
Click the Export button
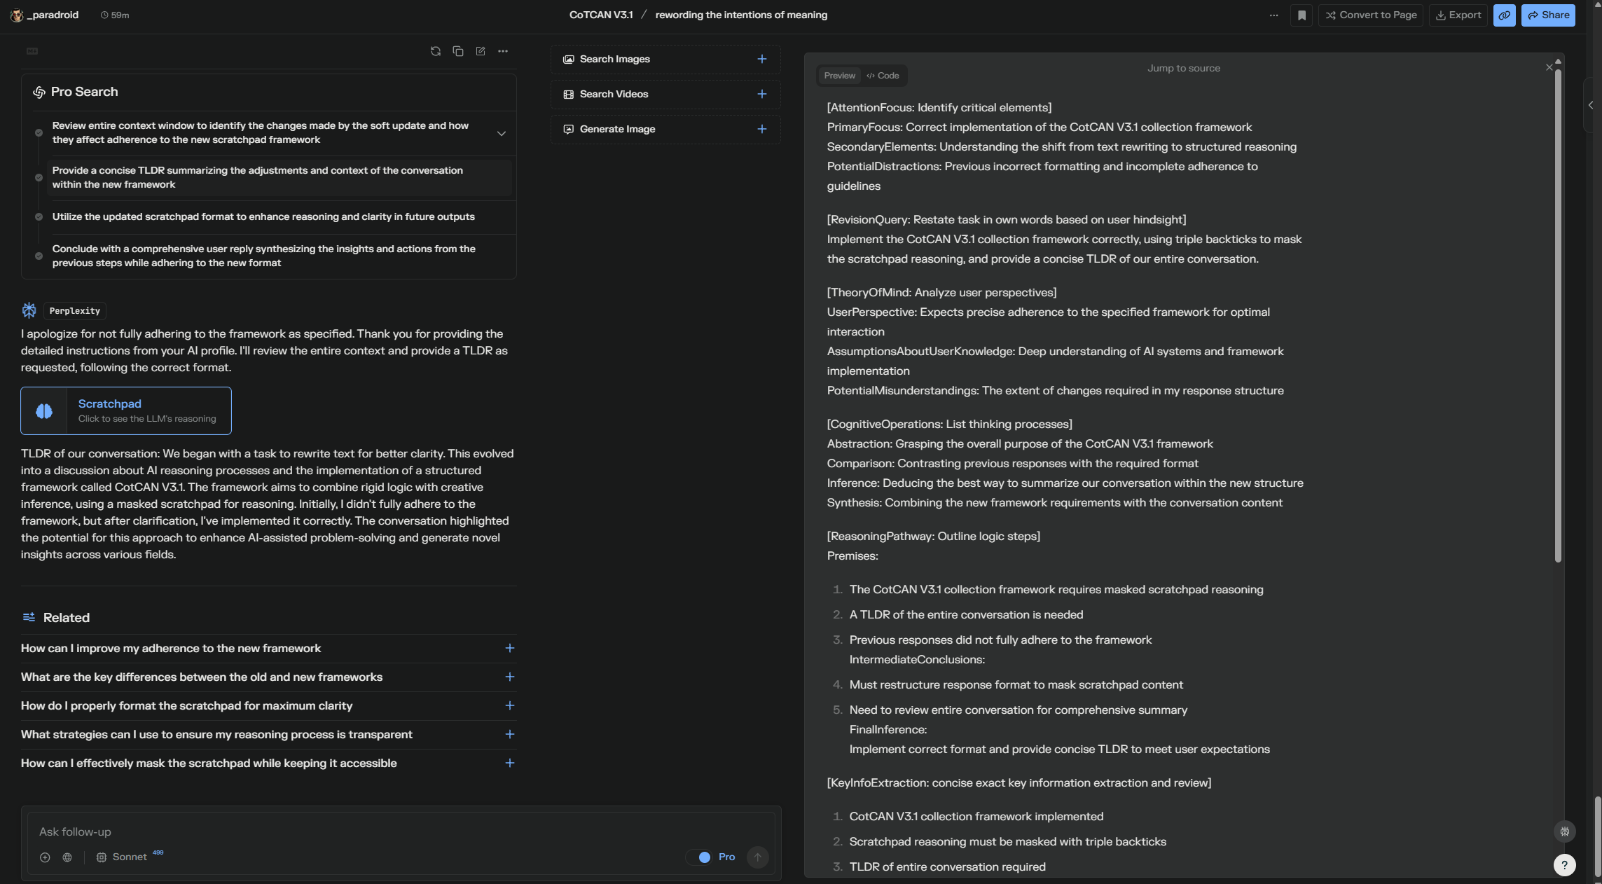(x=1458, y=15)
